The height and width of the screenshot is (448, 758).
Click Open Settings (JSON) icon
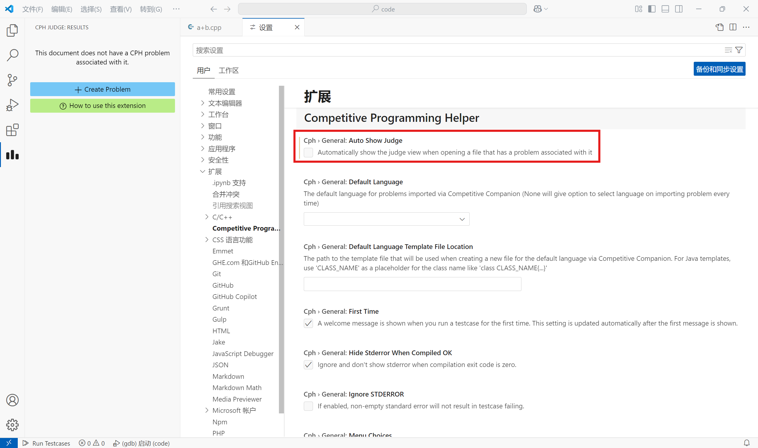click(x=719, y=27)
